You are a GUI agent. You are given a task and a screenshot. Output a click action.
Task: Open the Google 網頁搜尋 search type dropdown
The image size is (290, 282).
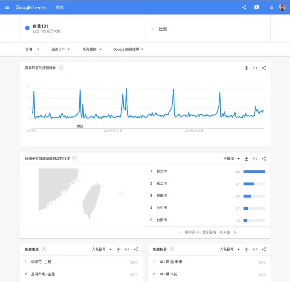tap(129, 49)
